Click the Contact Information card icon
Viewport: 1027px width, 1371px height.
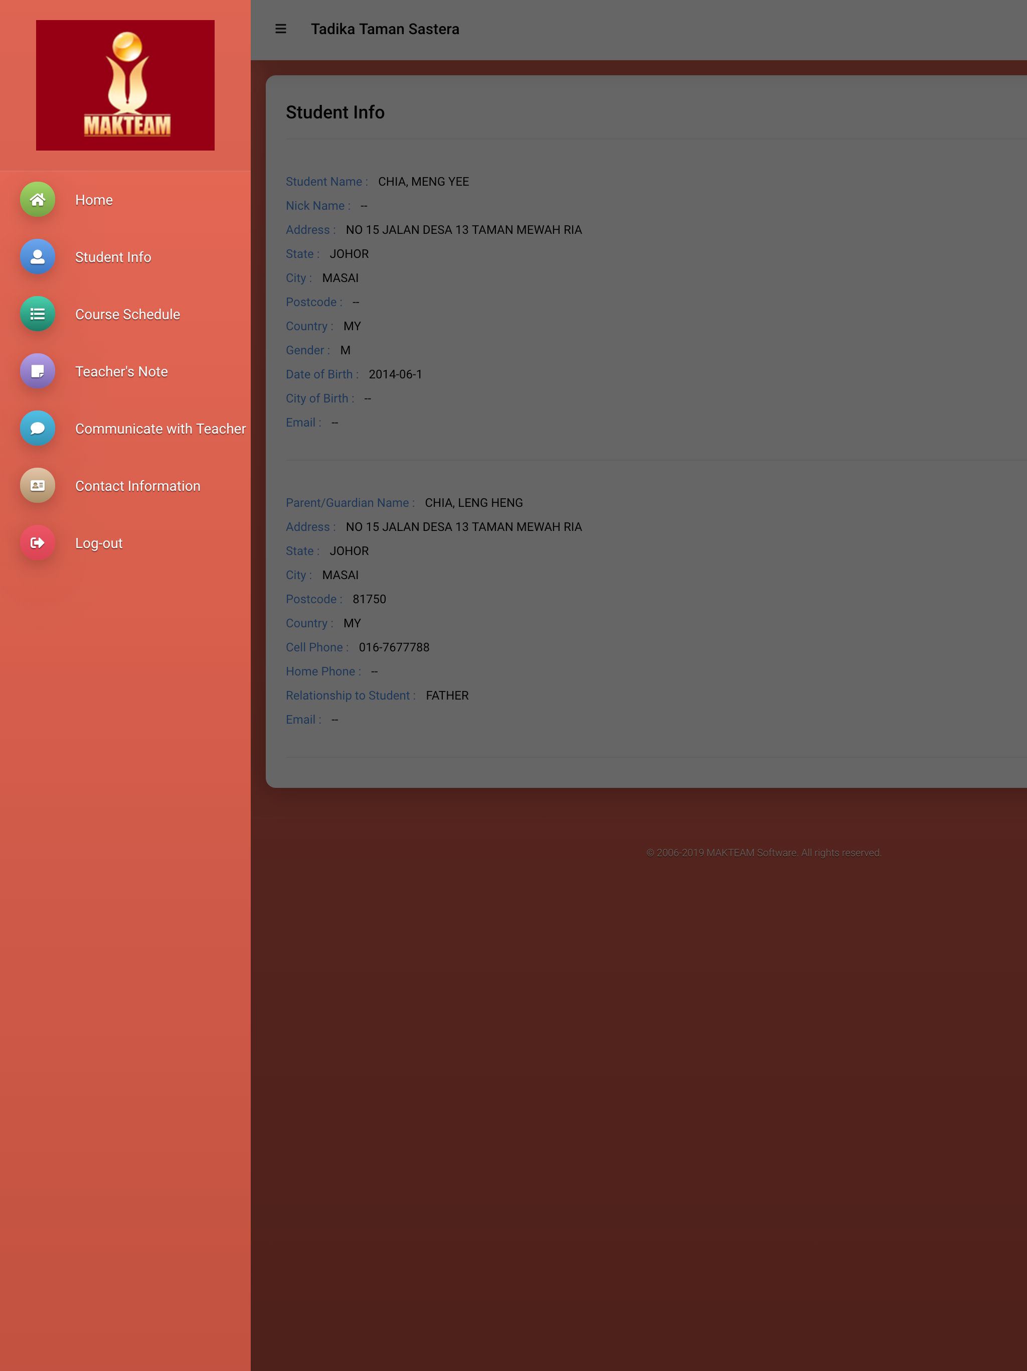click(x=37, y=485)
